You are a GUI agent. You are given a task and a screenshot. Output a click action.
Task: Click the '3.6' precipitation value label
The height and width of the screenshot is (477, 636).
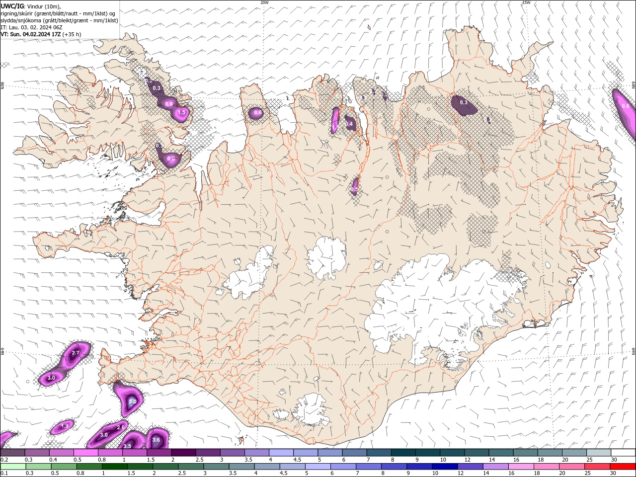tap(156, 440)
